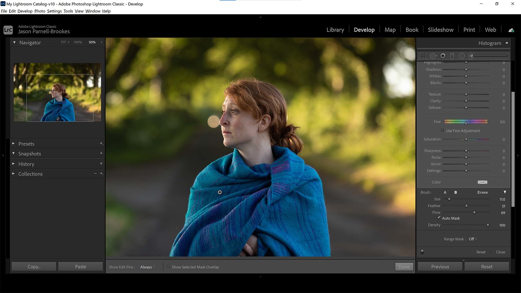This screenshot has height=293, width=521.
Task: Select the Crop Overlay tool
Action: point(423,56)
